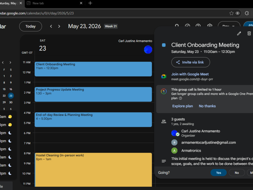The height and width of the screenshot is (190, 253).
Task: Close the New tab browser tab
Action: pos(81,3)
